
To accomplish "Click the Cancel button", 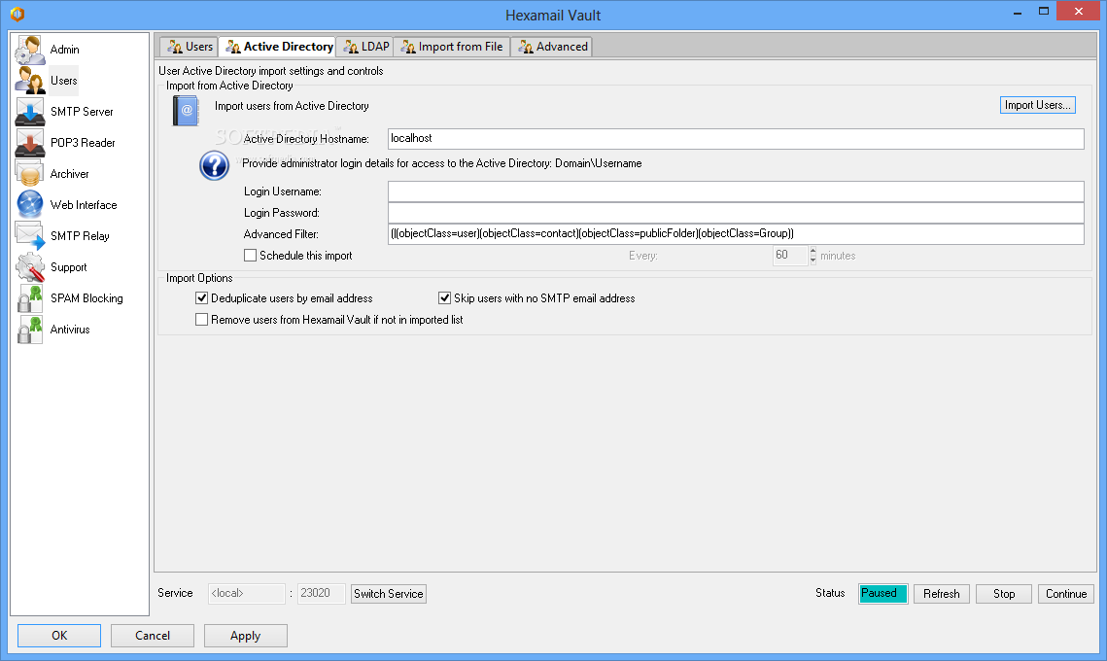I will (153, 636).
